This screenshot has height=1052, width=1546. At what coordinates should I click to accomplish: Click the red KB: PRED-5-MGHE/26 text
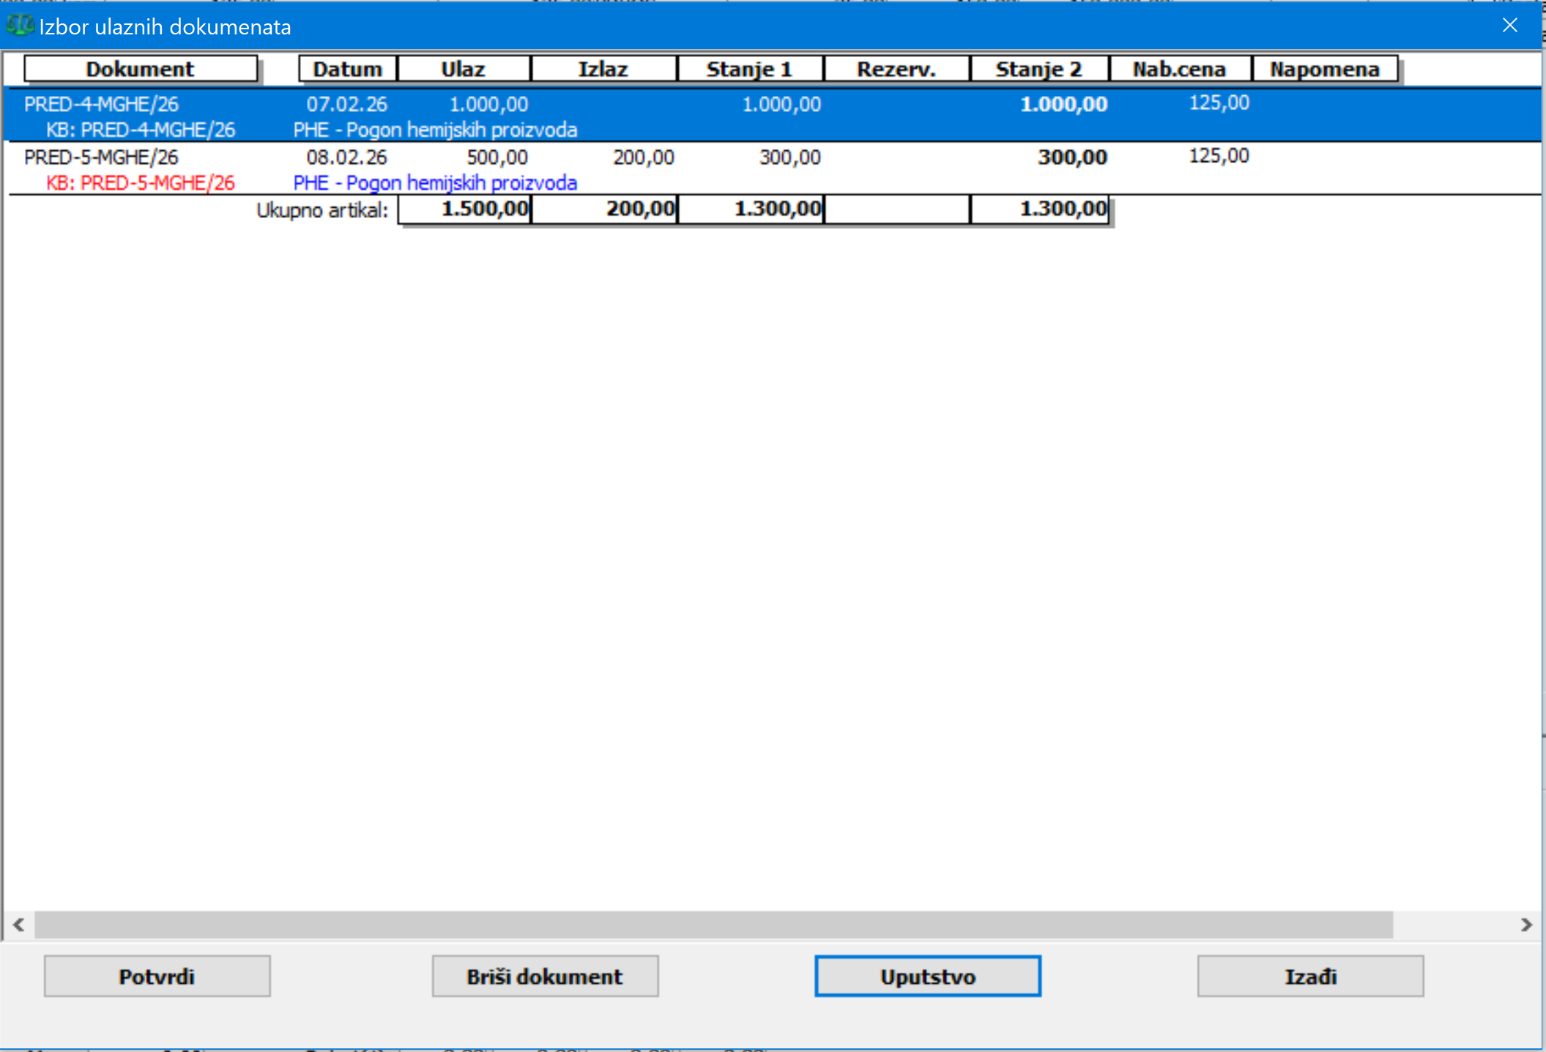(x=141, y=183)
